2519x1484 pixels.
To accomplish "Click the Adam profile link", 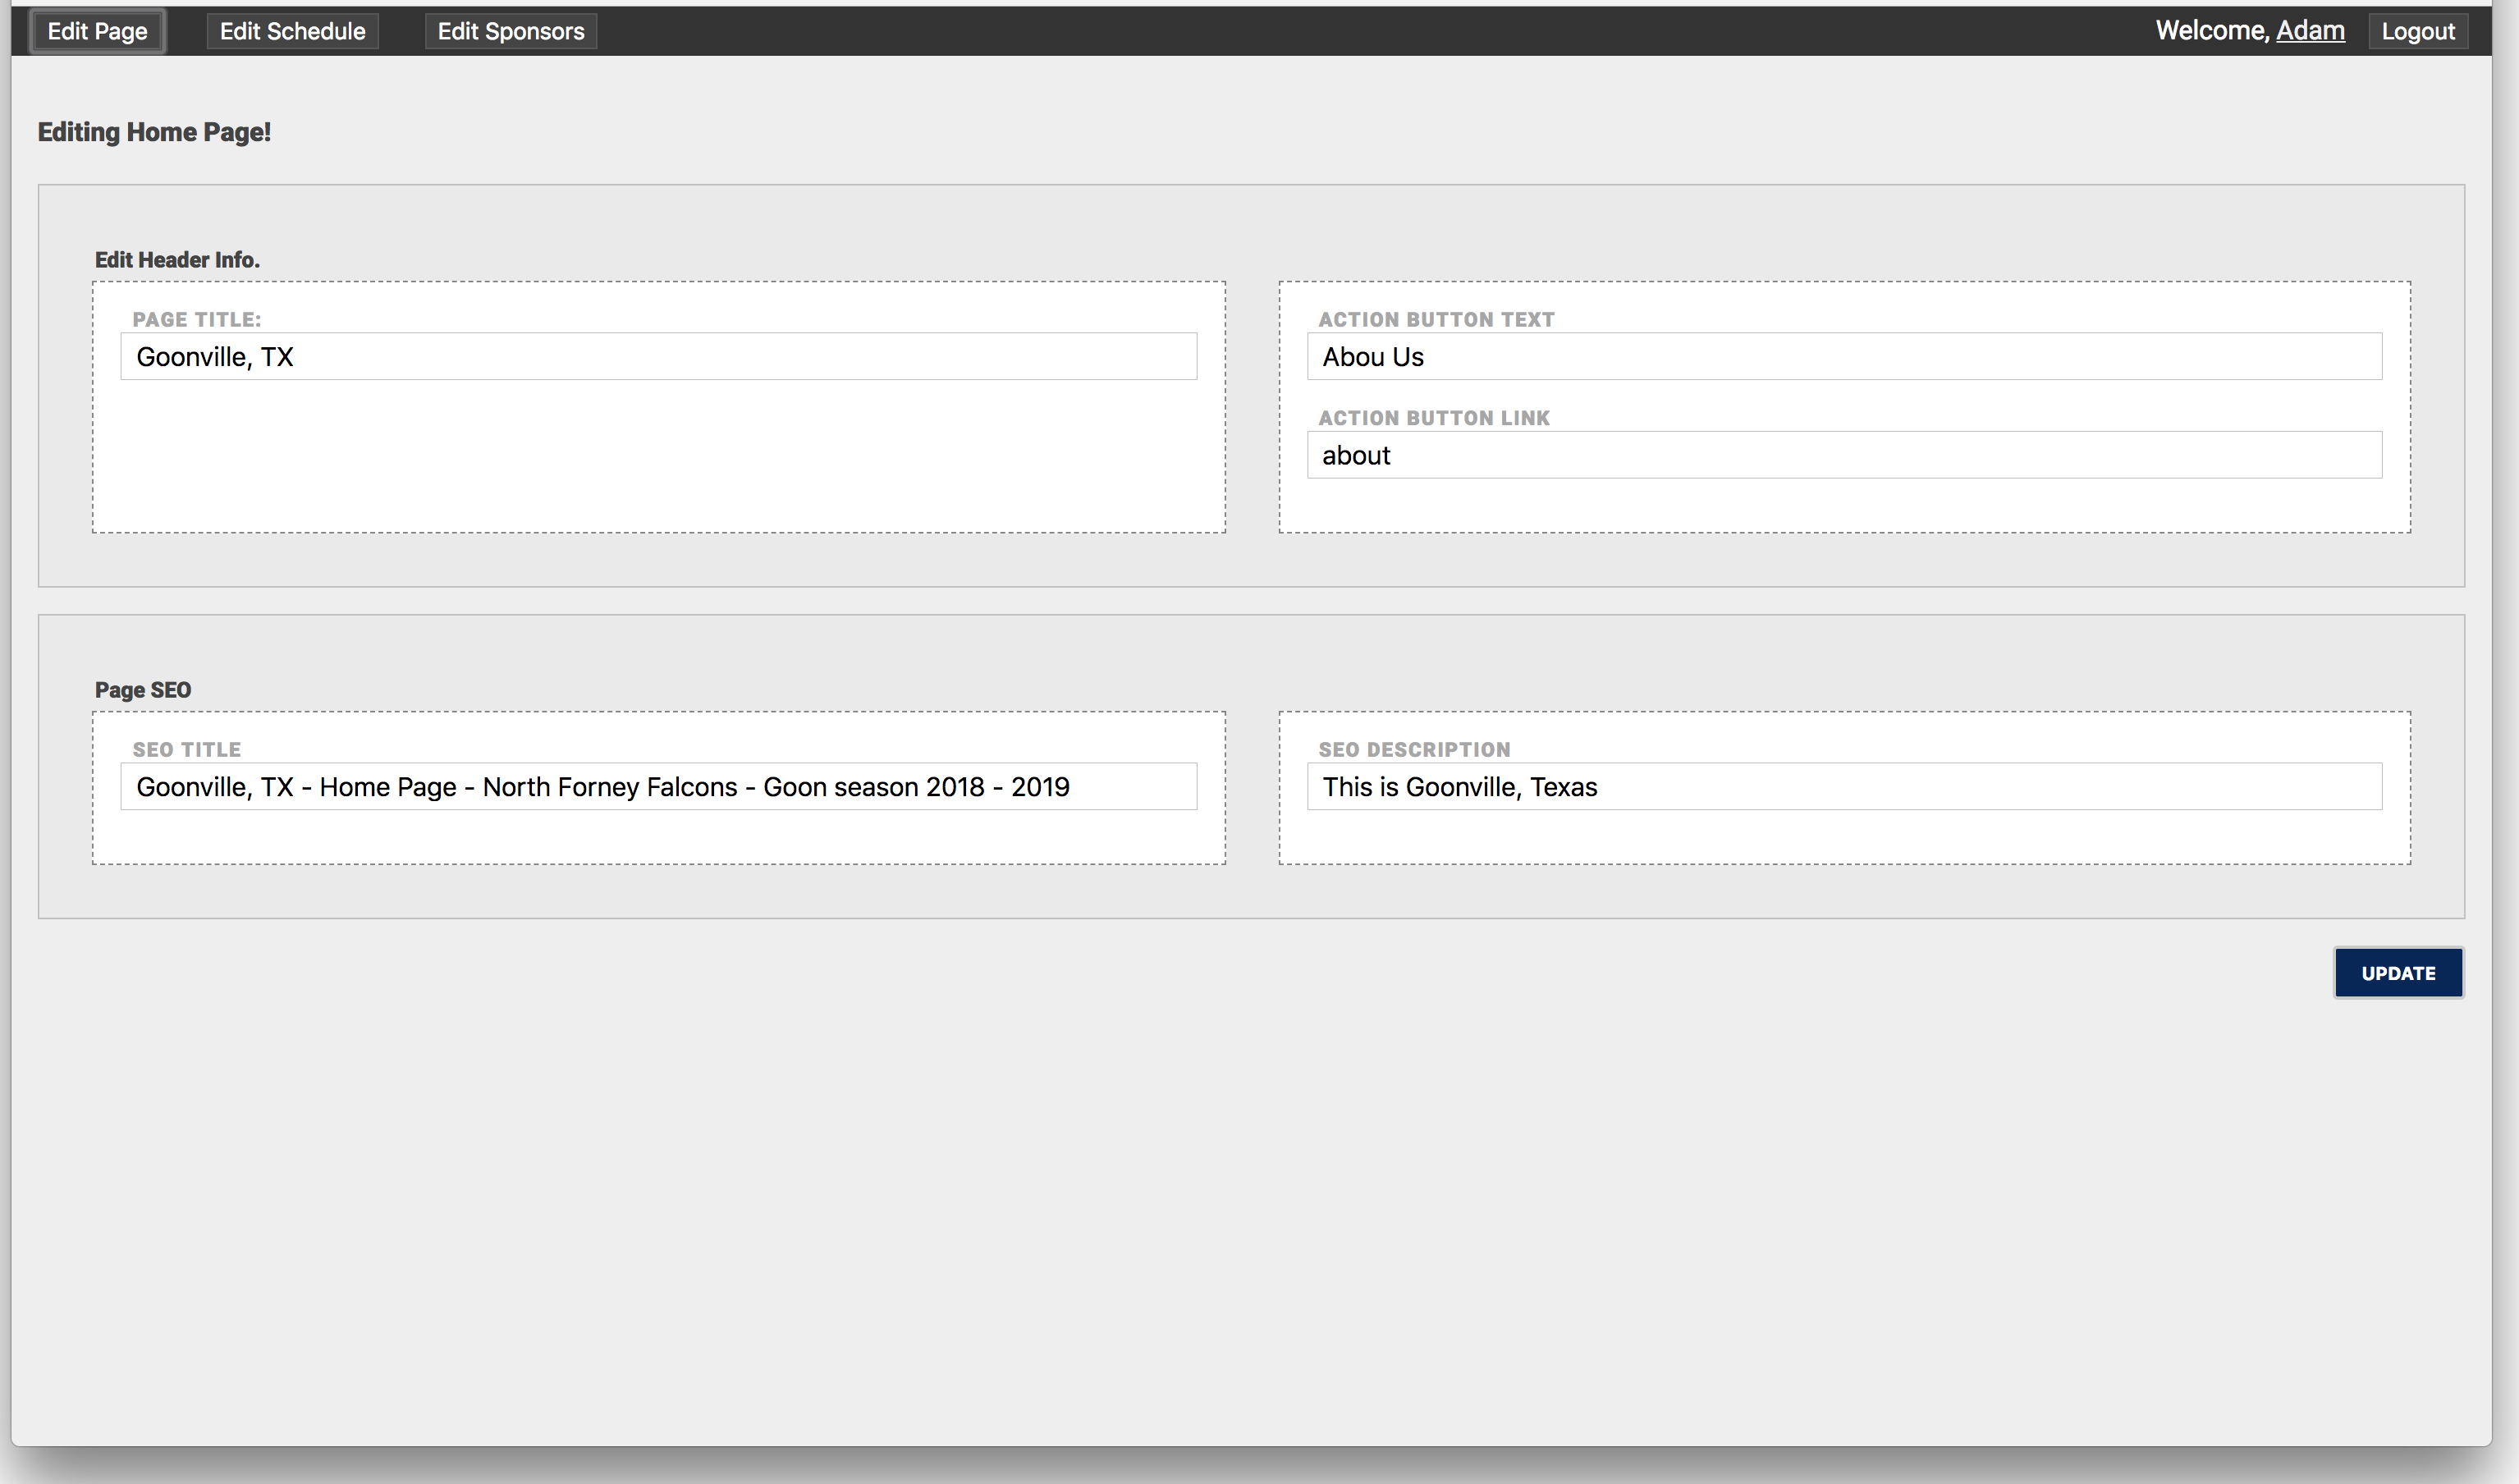I will click(2310, 31).
